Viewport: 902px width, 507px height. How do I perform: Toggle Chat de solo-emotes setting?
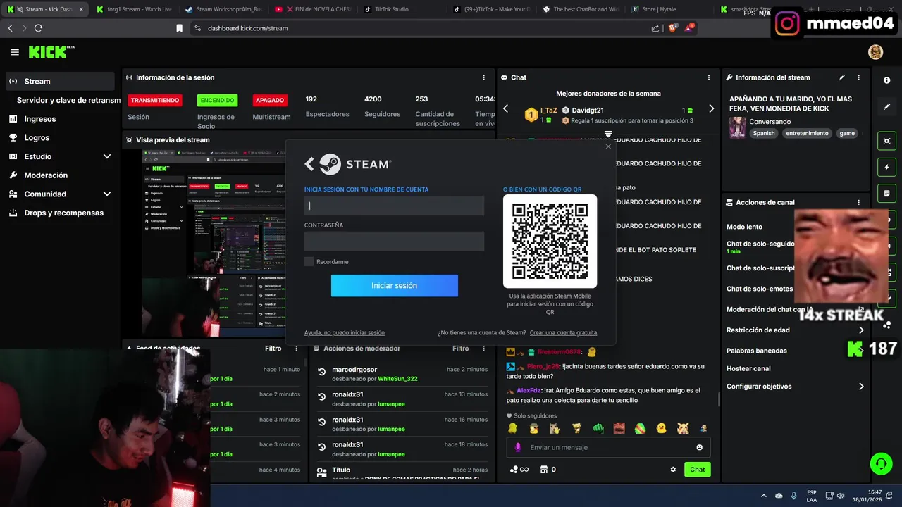pos(760,289)
